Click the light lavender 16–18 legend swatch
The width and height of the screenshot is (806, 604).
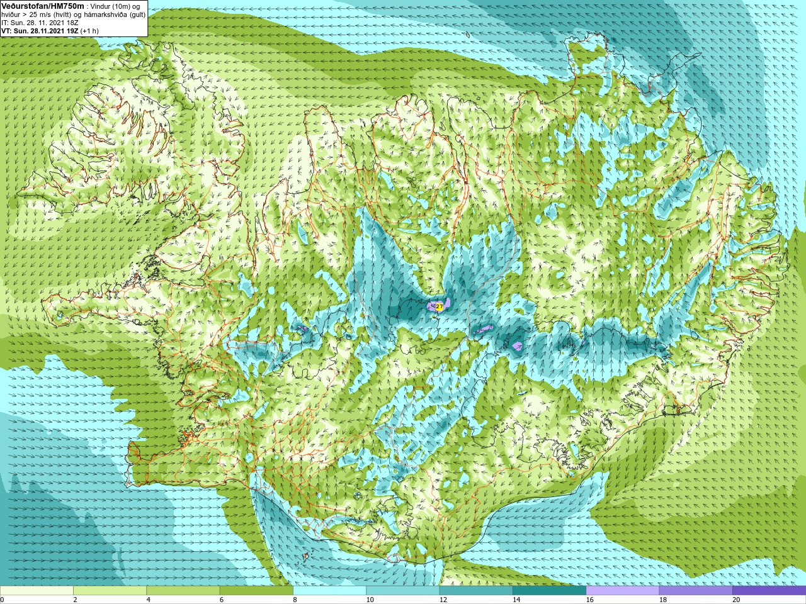[623, 591]
